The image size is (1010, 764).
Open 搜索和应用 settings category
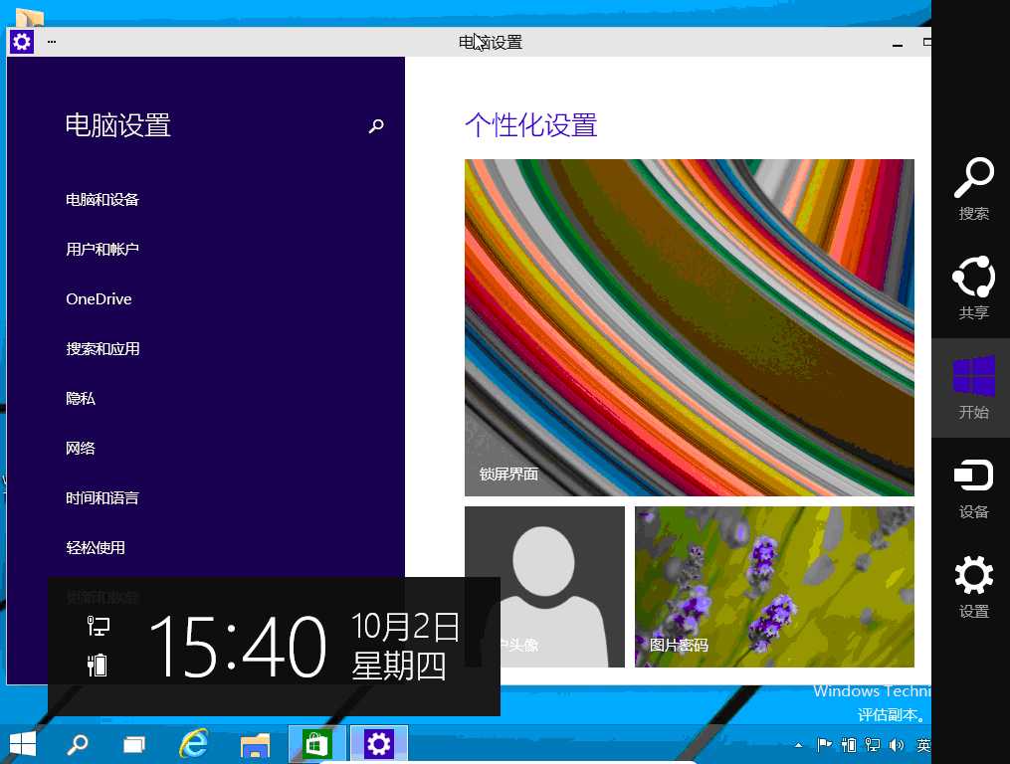tap(102, 348)
